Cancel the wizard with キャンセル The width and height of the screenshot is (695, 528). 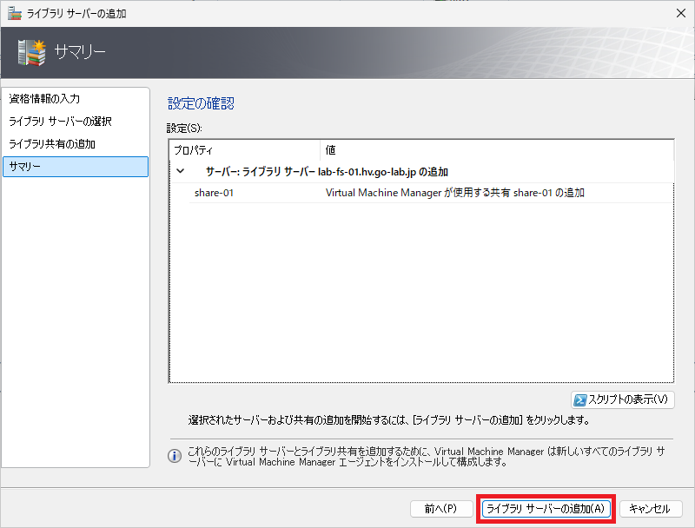(650, 509)
